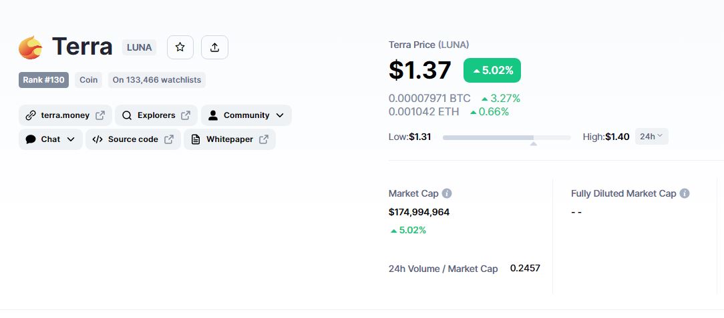Click the Terra flame logo
724x318 pixels.
[x=31, y=47]
